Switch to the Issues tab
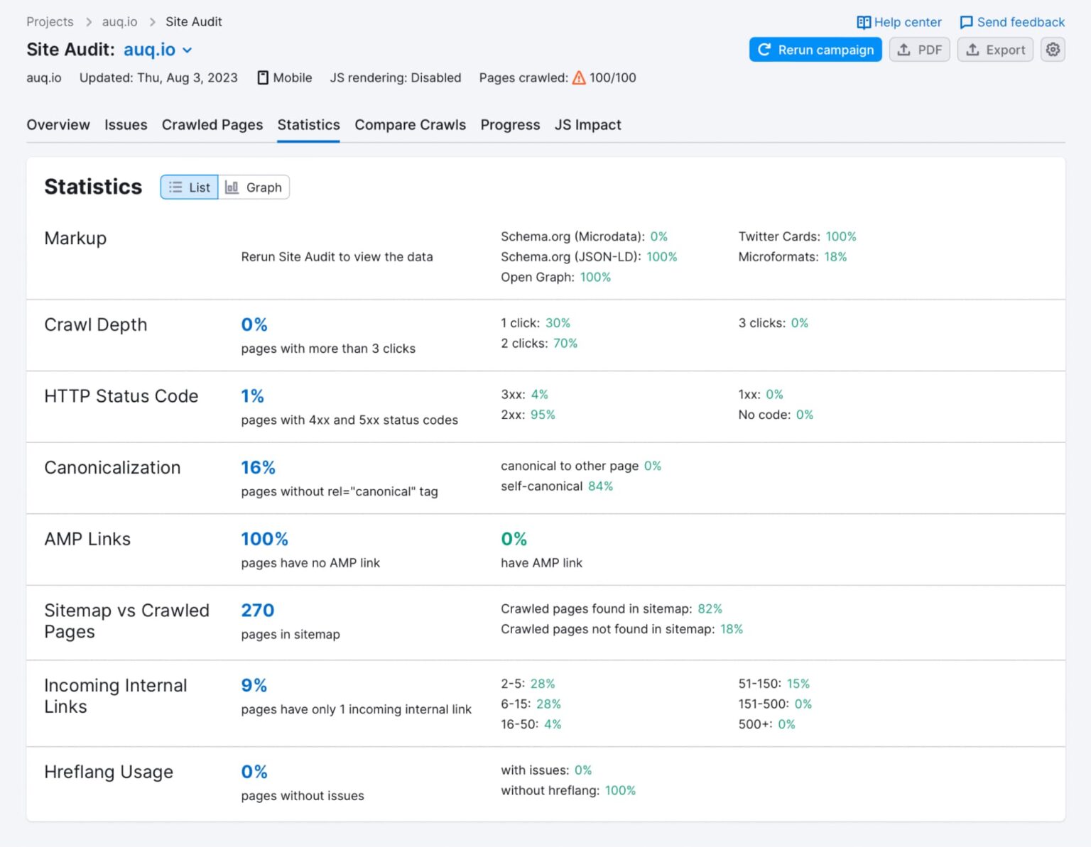Viewport: 1091px width, 847px height. pos(126,125)
